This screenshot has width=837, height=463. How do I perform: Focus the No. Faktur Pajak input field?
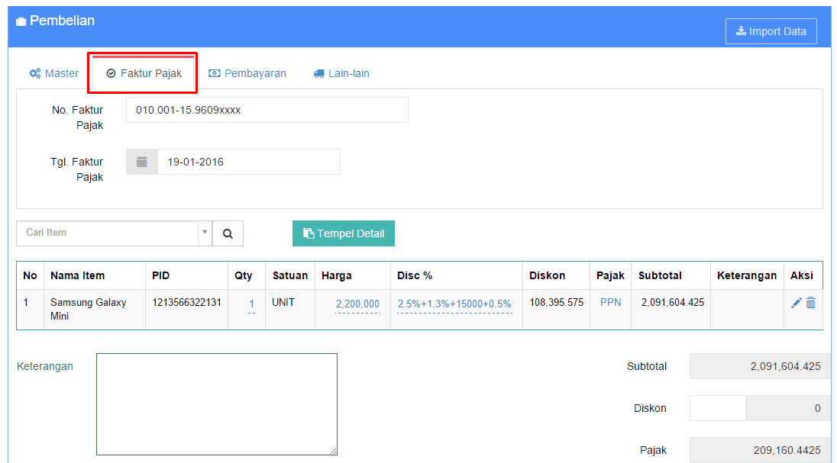(267, 110)
